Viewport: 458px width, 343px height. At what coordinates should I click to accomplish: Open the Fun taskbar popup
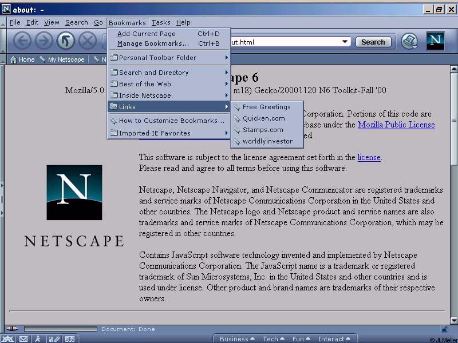click(301, 339)
